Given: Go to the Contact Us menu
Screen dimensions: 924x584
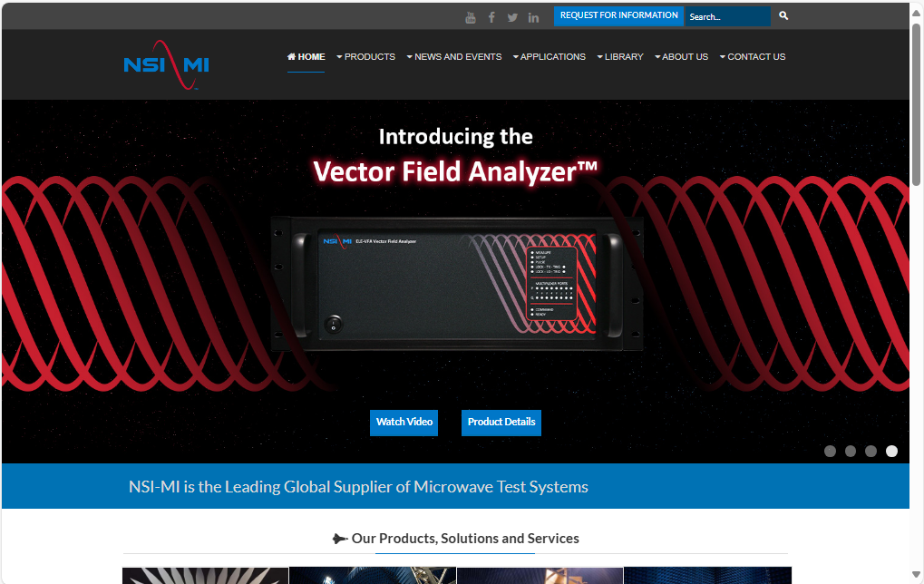Looking at the screenshot, I should point(753,56).
